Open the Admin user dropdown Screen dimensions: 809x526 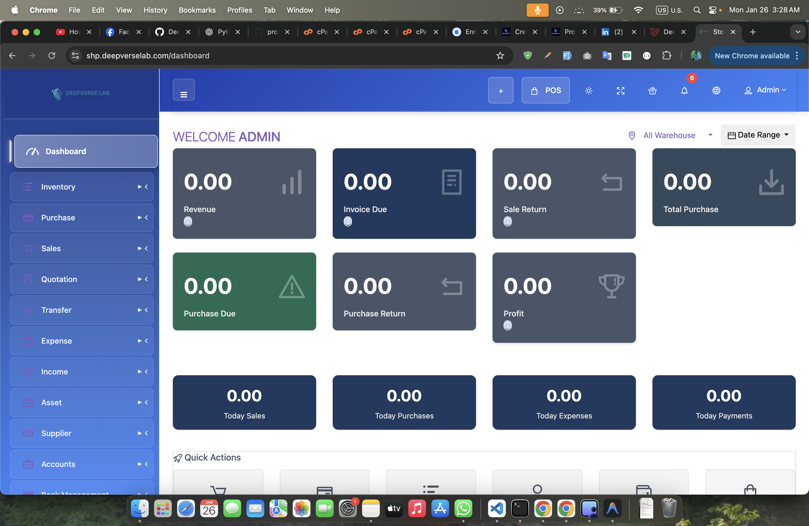coord(766,90)
